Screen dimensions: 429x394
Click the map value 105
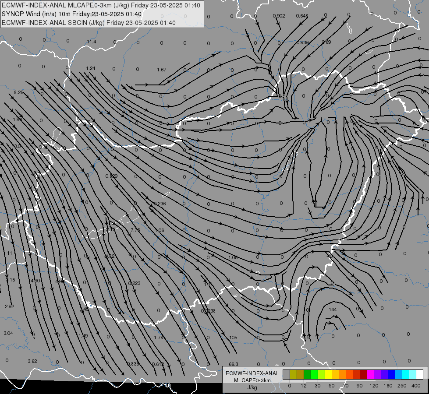click(x=233, y=338)
